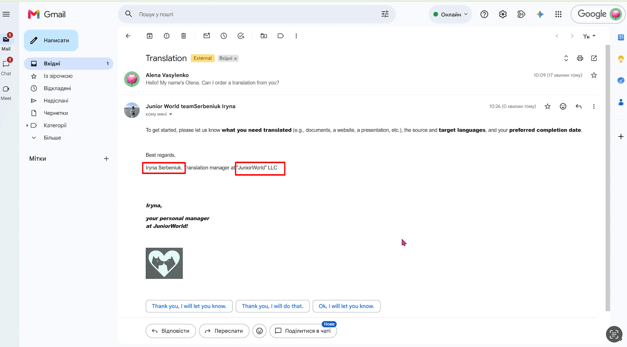Star the Junior World team message

[548, 106]
